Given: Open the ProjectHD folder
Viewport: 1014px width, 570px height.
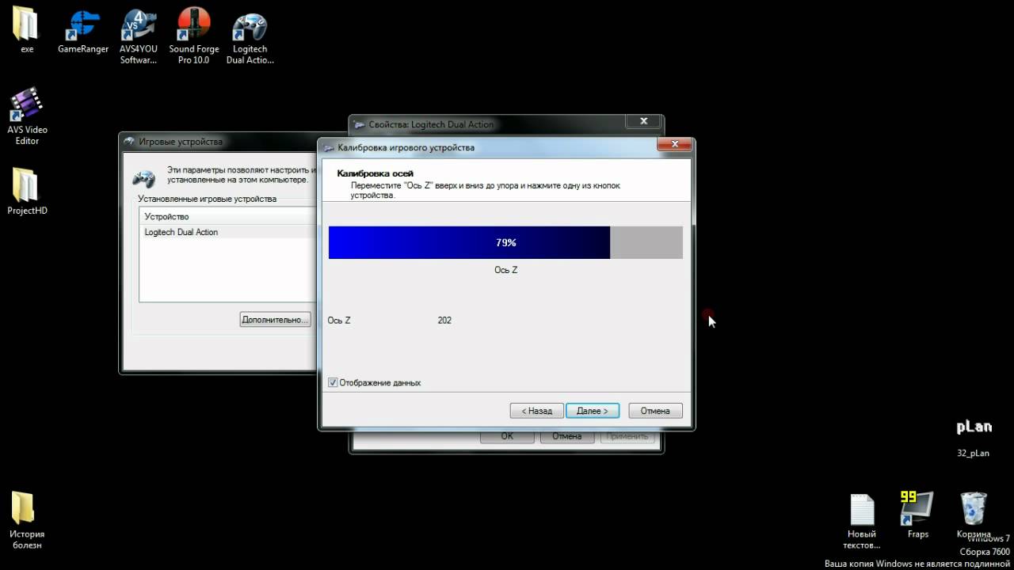Looking at the screenshot, I should pyautogui.click(x=27, y=190).
